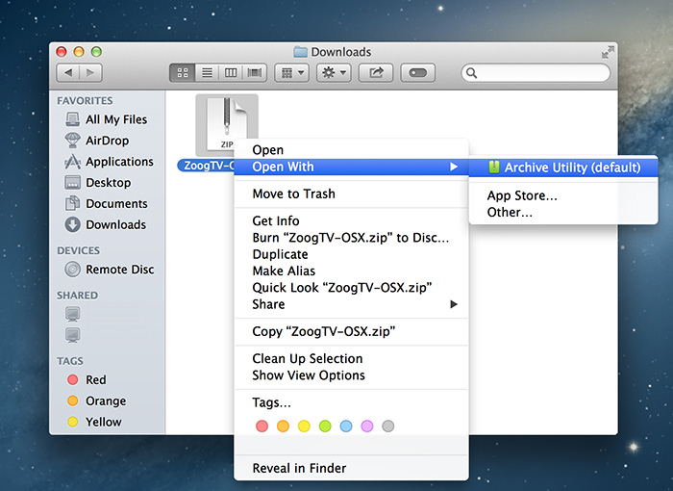Open Documents in the sidebar
Image resolution: width=673 pixels, height=491 pixels.
[106, 203]
